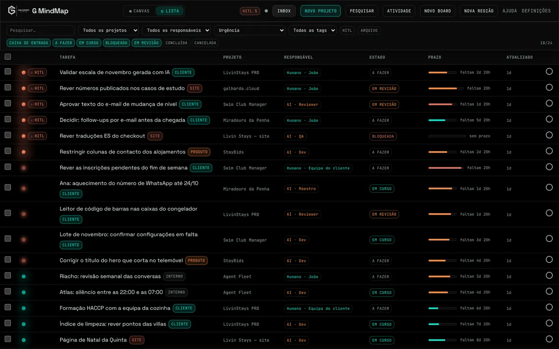Click the green dot on 'Formação HACCP' row

tap(23, 309)
